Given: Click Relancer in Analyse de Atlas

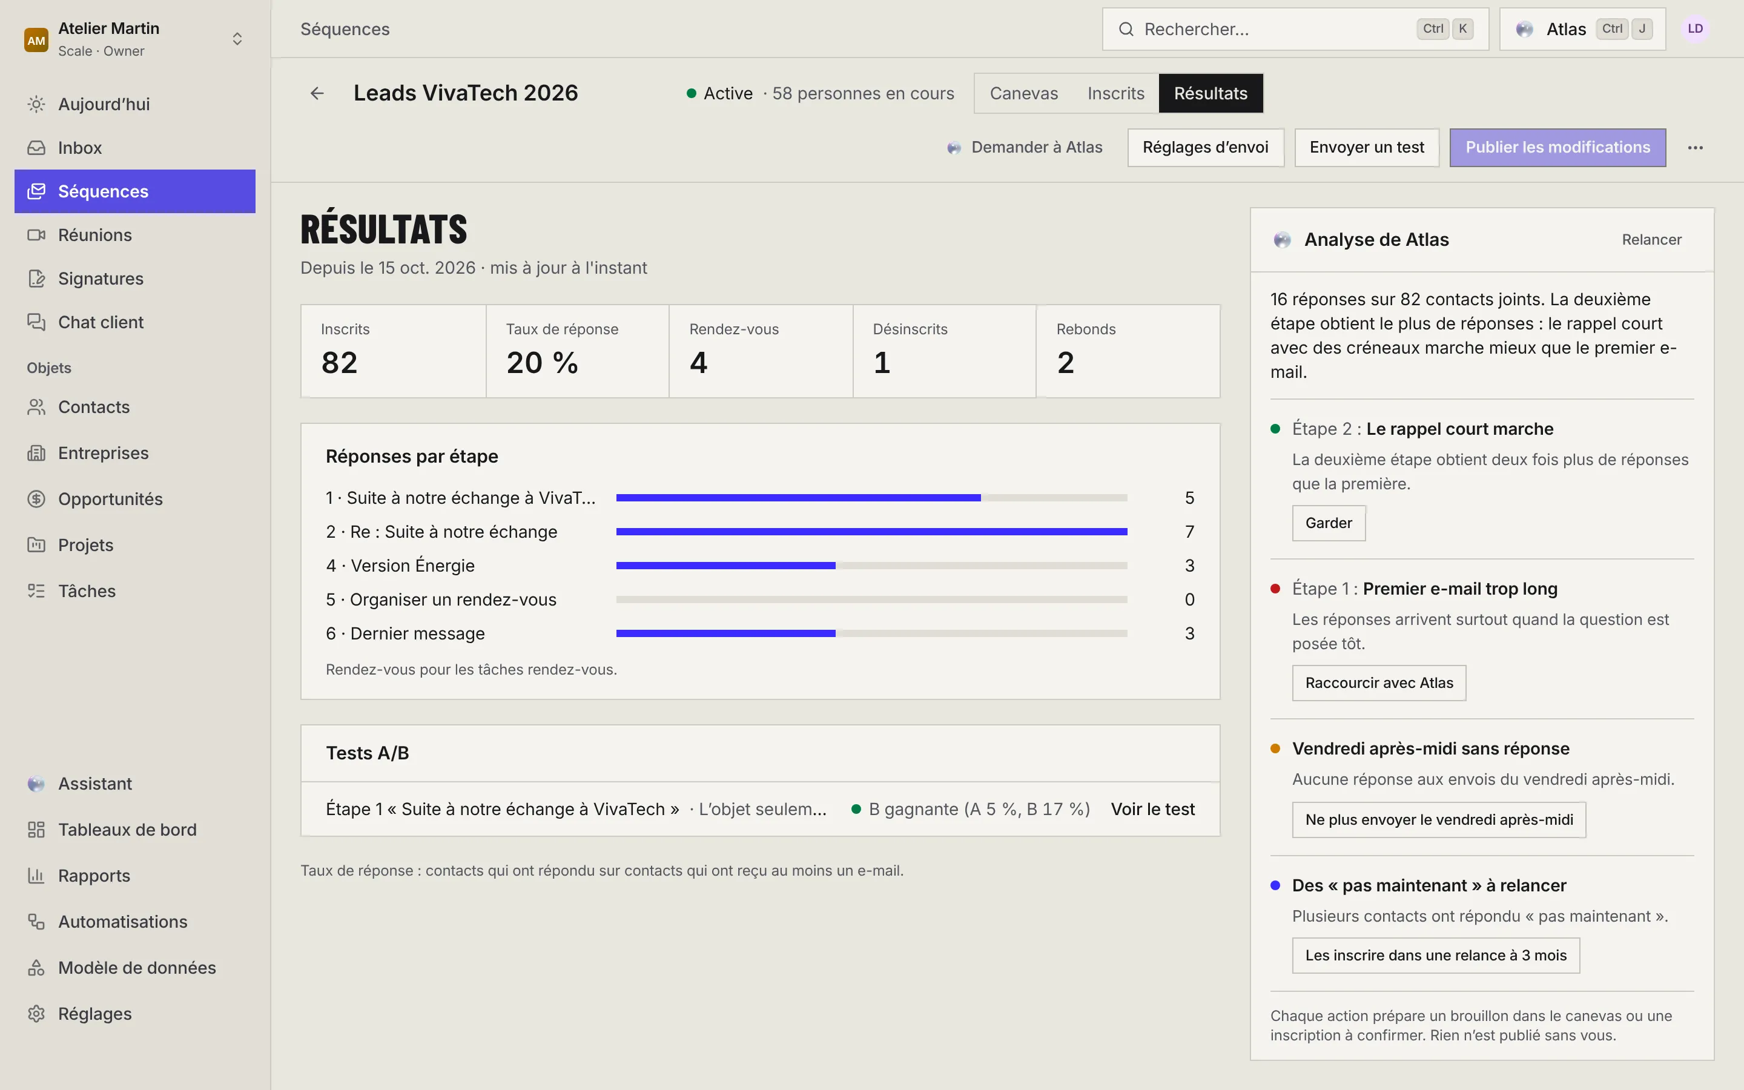Looking at the screenshot, I should [1651, 239].
